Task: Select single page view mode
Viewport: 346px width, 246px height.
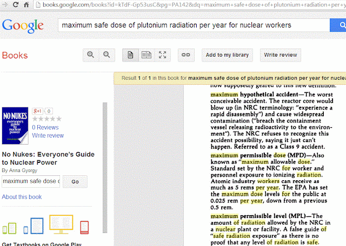Action: [x=130, y=55]
